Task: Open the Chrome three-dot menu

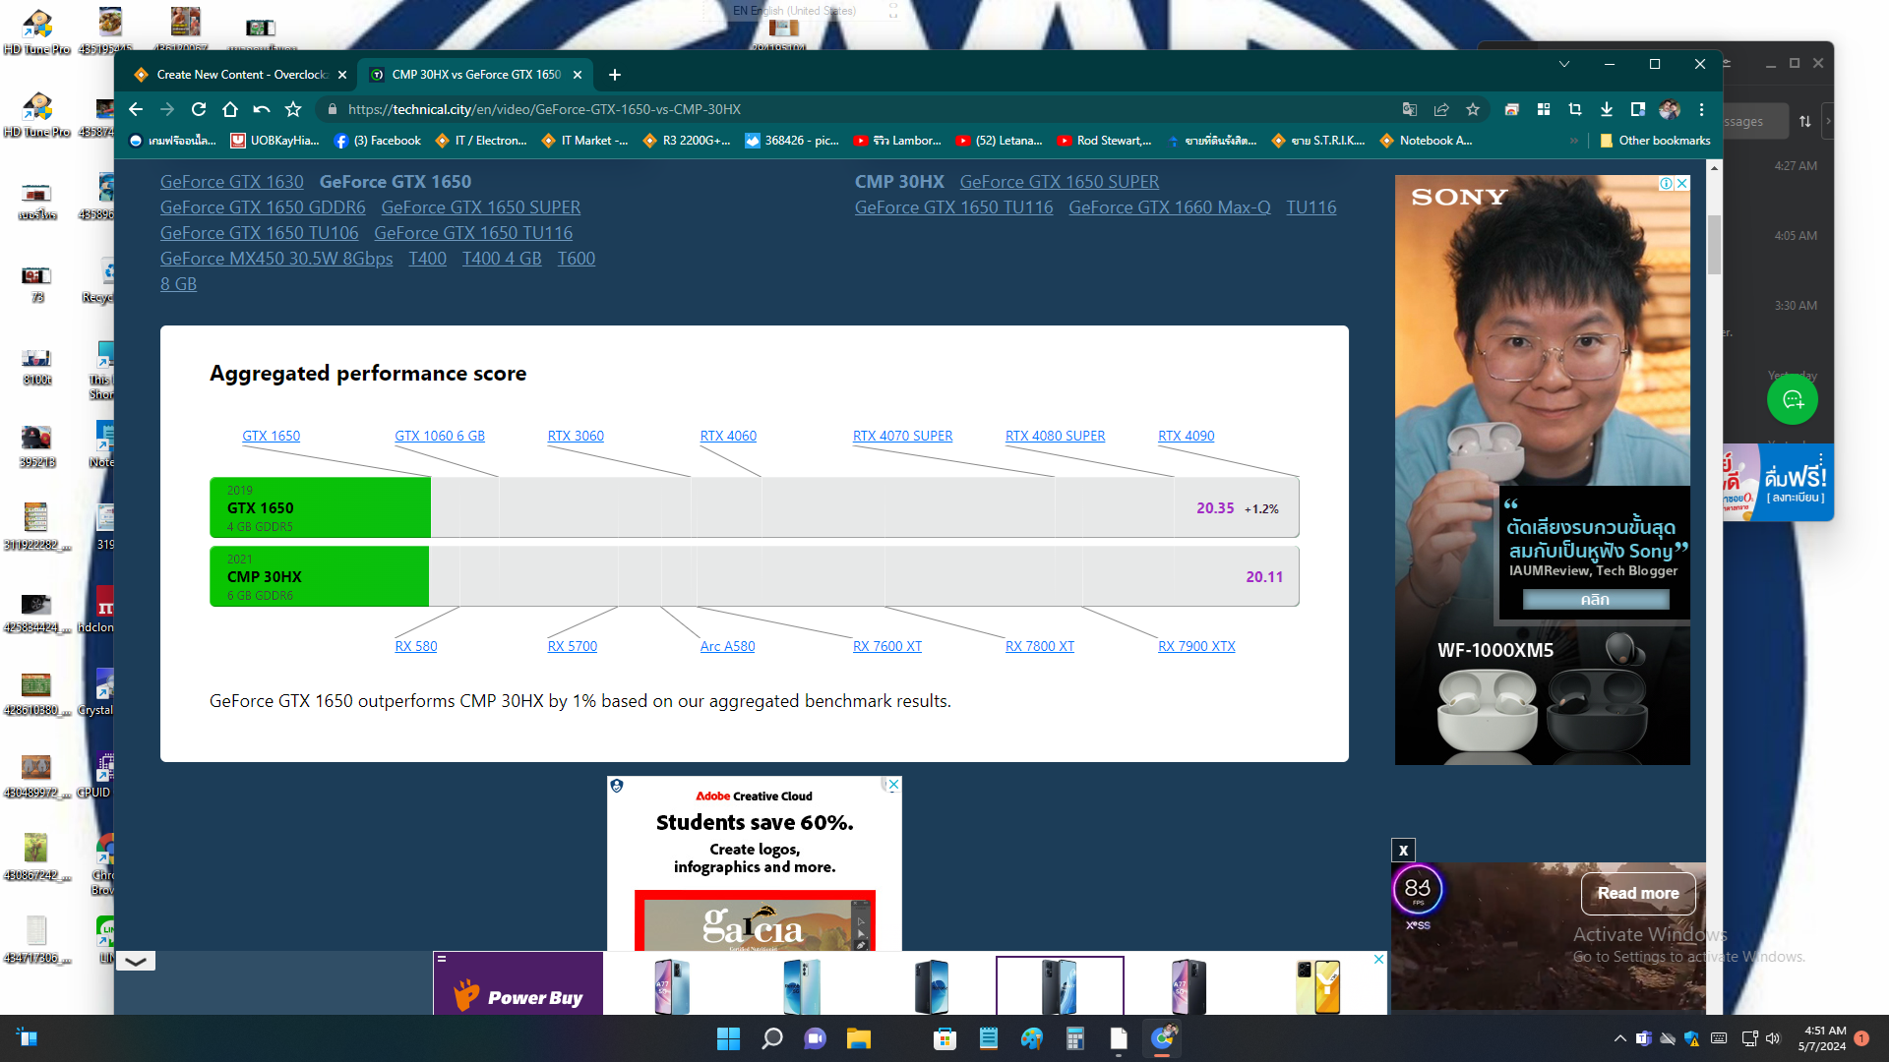Action: pos(1701,109)
